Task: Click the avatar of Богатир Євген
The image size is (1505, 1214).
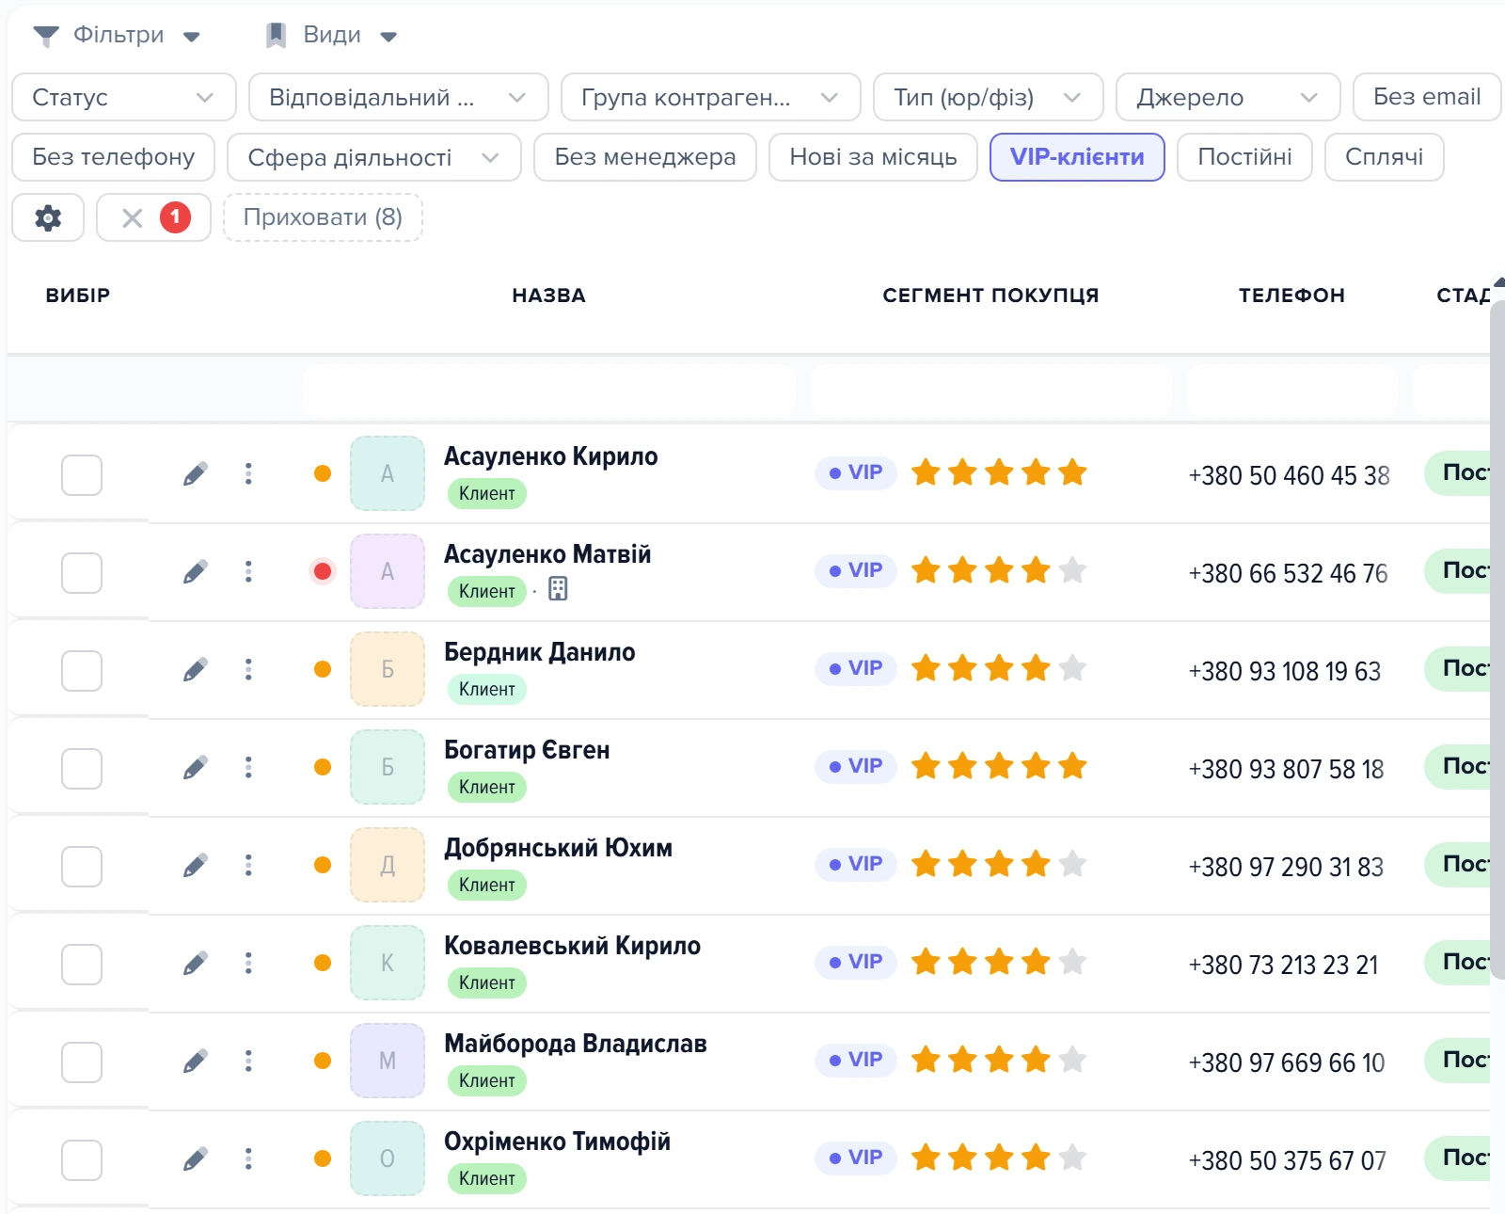Action: click(388, 767)
